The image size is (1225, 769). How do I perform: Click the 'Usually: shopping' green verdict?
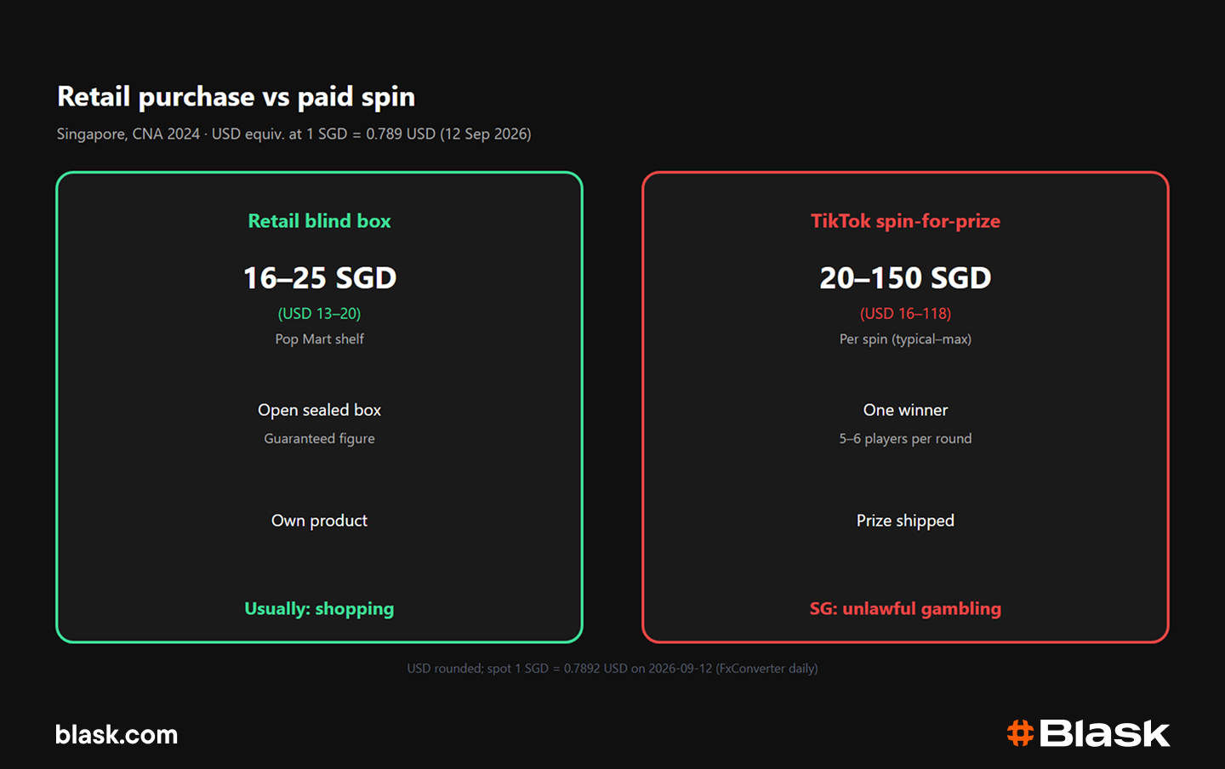pyautogui.click(x=319, y=609)
